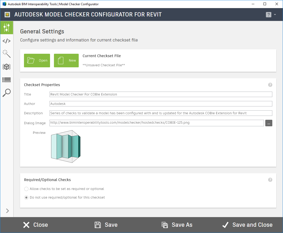The height and width of the screenshot is (233, 283).
Task: Click the help question mark in header
Action: [x=268, y=15]
